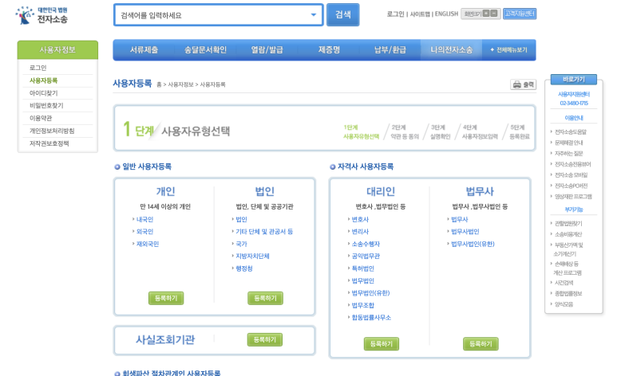Click 행정청 under 법인
The width and height of the screenshot is (617, 376).
[x=244, y=268]
